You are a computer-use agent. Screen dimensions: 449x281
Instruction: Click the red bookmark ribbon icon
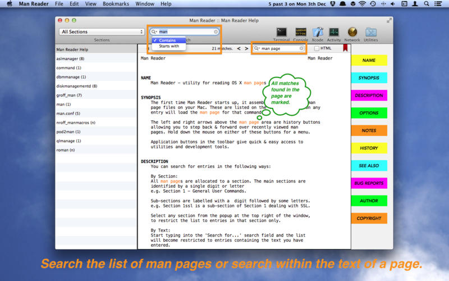[345, 49]
